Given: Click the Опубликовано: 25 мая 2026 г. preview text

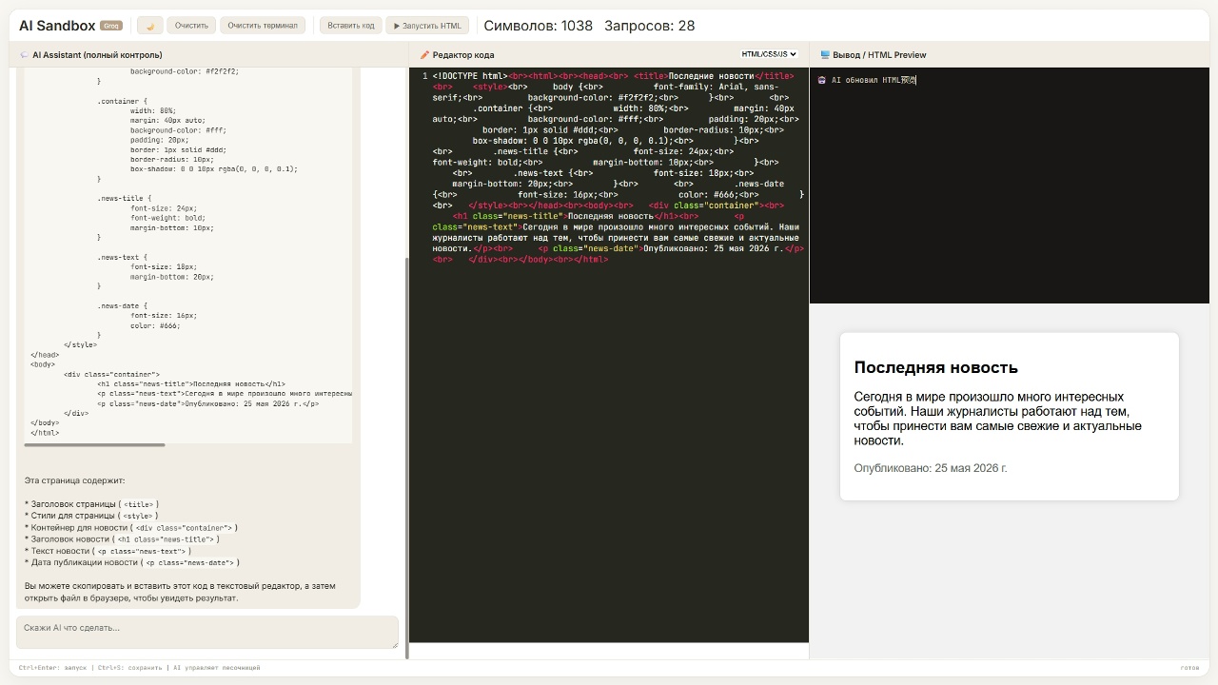Looking at the screenshot, I should tap(930, 468).
